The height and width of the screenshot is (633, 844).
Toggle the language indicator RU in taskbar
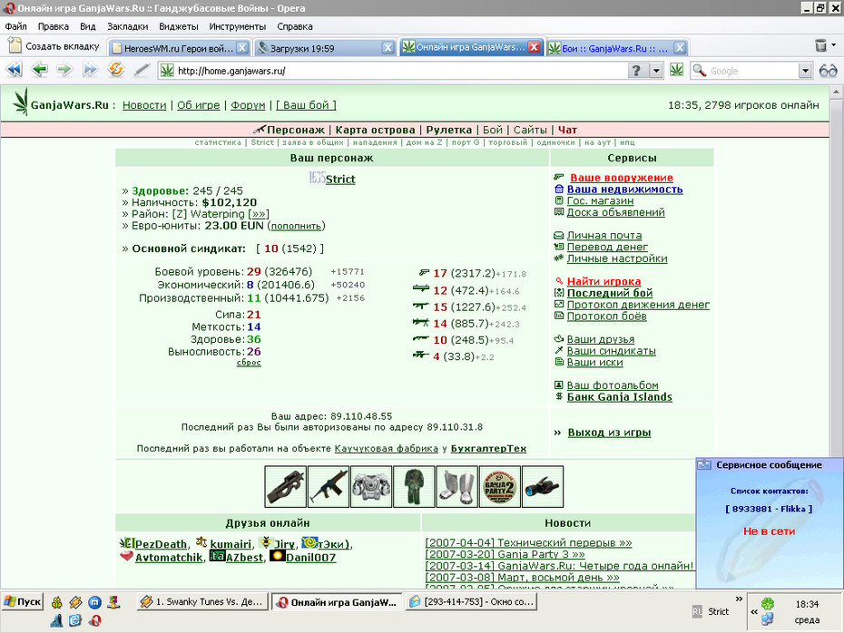697,611
